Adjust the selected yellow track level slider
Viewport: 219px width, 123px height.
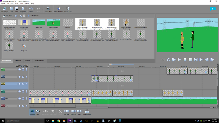pyautogui.click(x=11, y=84)
